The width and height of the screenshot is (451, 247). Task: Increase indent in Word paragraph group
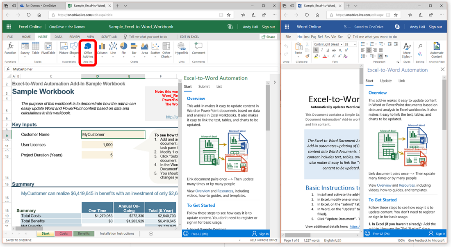(x=396, y=44)
